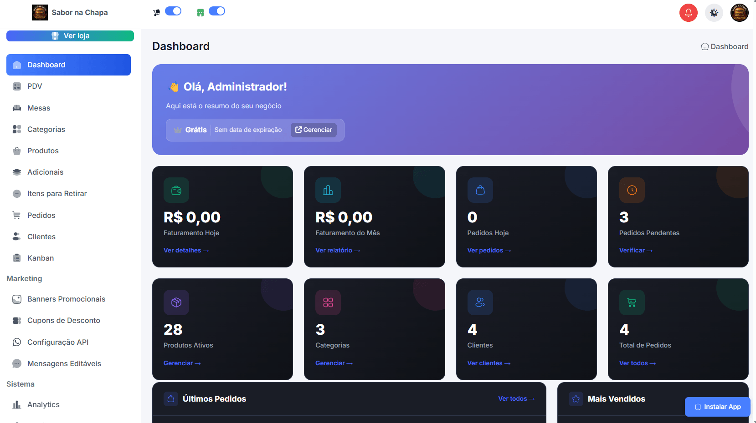Open Produtos in the sidebar

[68, 151]
